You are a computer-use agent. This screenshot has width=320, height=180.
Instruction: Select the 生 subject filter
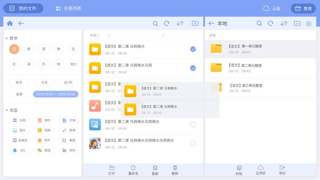pos(73,49)
